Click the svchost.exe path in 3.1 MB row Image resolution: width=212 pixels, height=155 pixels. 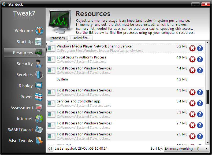(x=84, y=116)
